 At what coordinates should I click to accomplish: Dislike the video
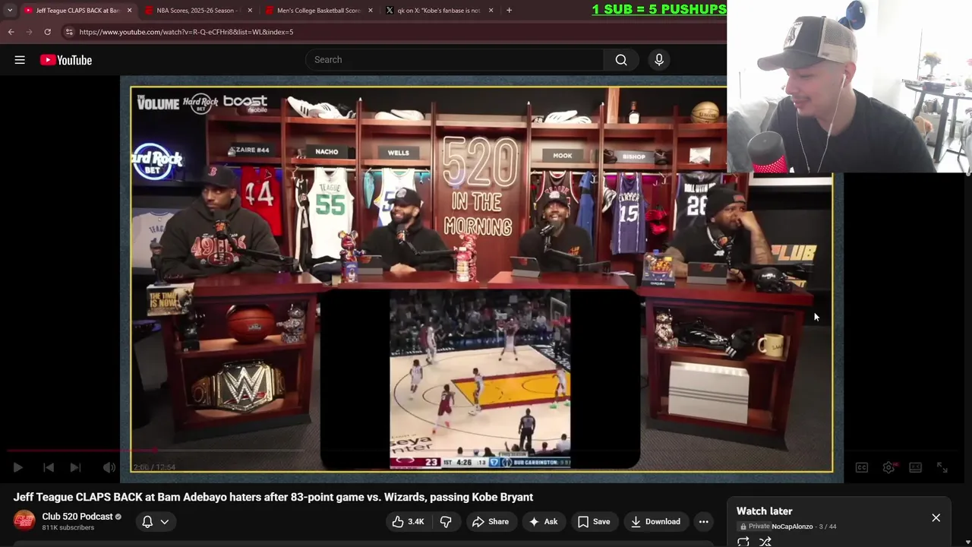tap(446, 521)
